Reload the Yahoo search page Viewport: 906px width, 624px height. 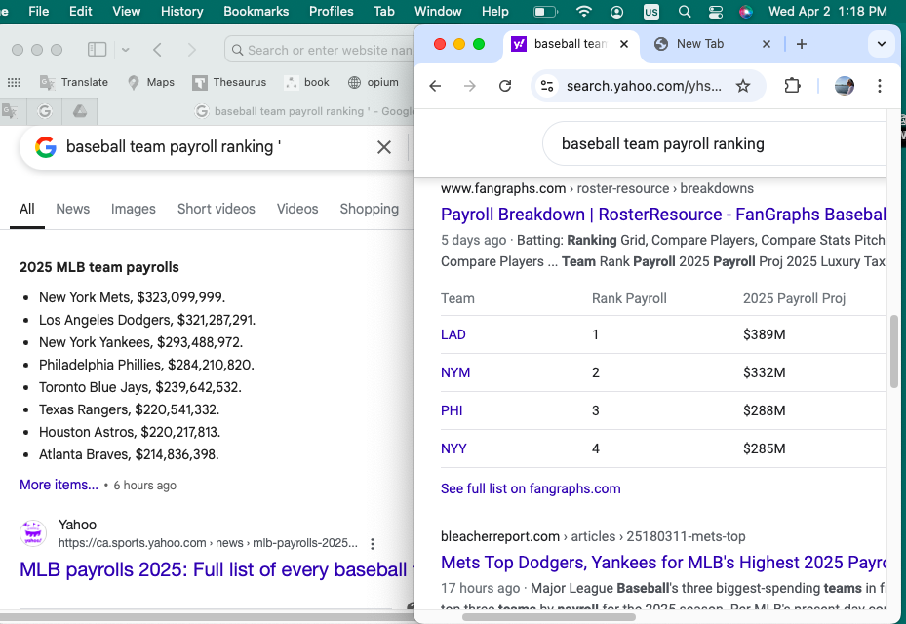tap(505, 86)
